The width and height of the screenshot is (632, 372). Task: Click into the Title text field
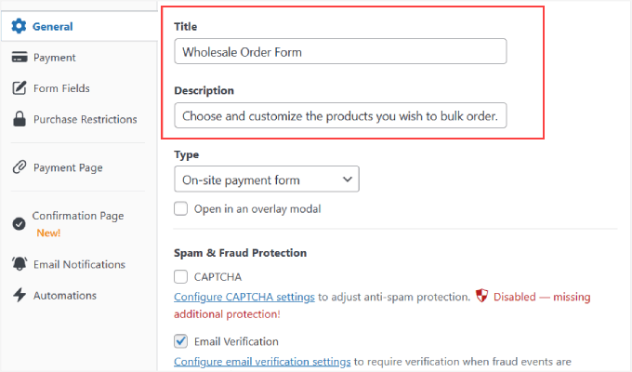click(x=340, y=52)
